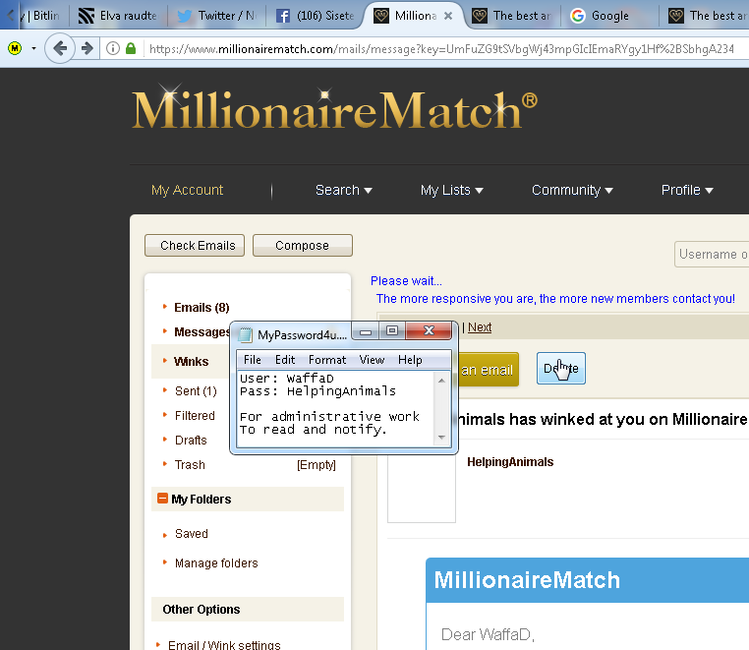Open Sent (1) folder

coord(196,391)
